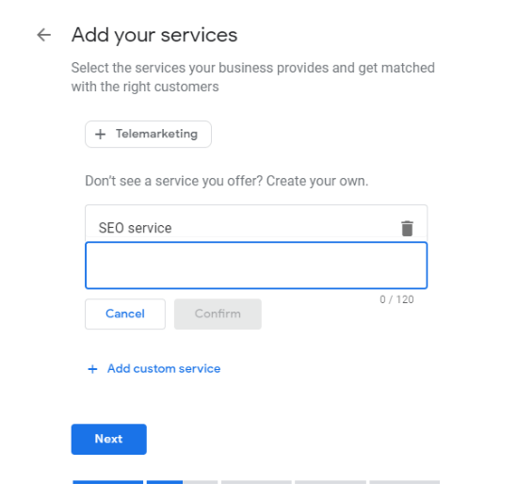Click the 0 / 120 character counter
The height and width of the screenshot is (499, 517).
coord(396,299)
